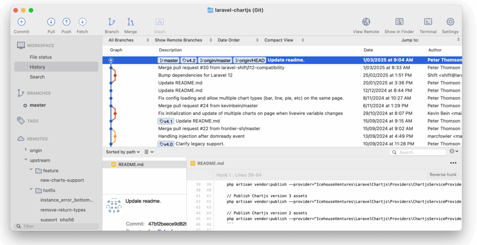This screenshot has height=245, width=477.
Task: Collapse the upstream remote
Action: coord(26,159)
